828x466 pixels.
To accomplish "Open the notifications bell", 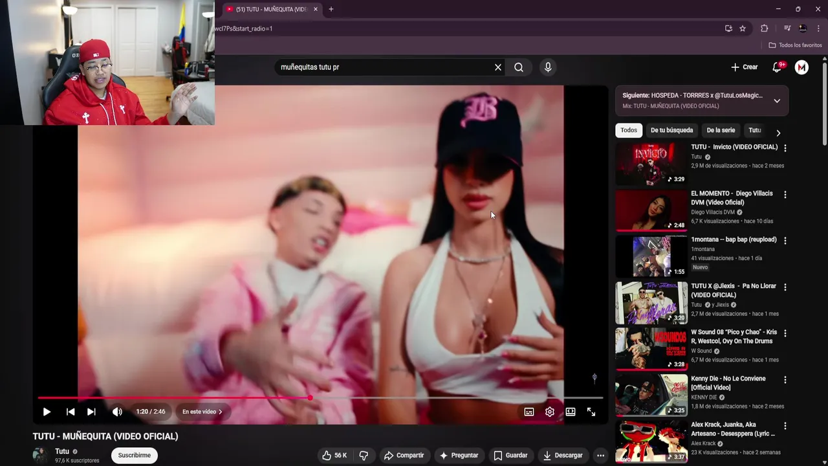I will click(778, 67).
